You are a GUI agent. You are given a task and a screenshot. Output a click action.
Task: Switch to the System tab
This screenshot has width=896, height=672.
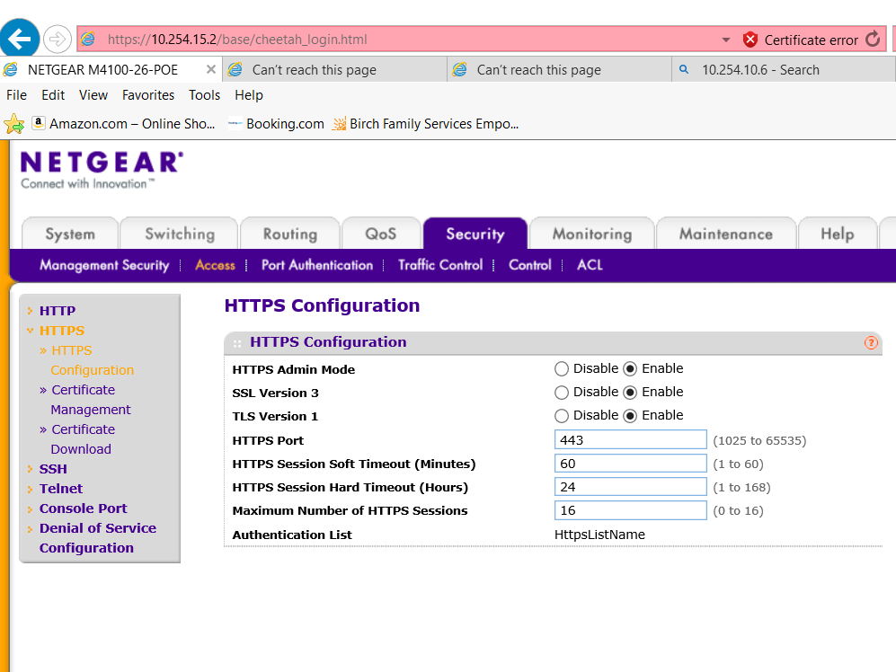[x=70, y=234]
